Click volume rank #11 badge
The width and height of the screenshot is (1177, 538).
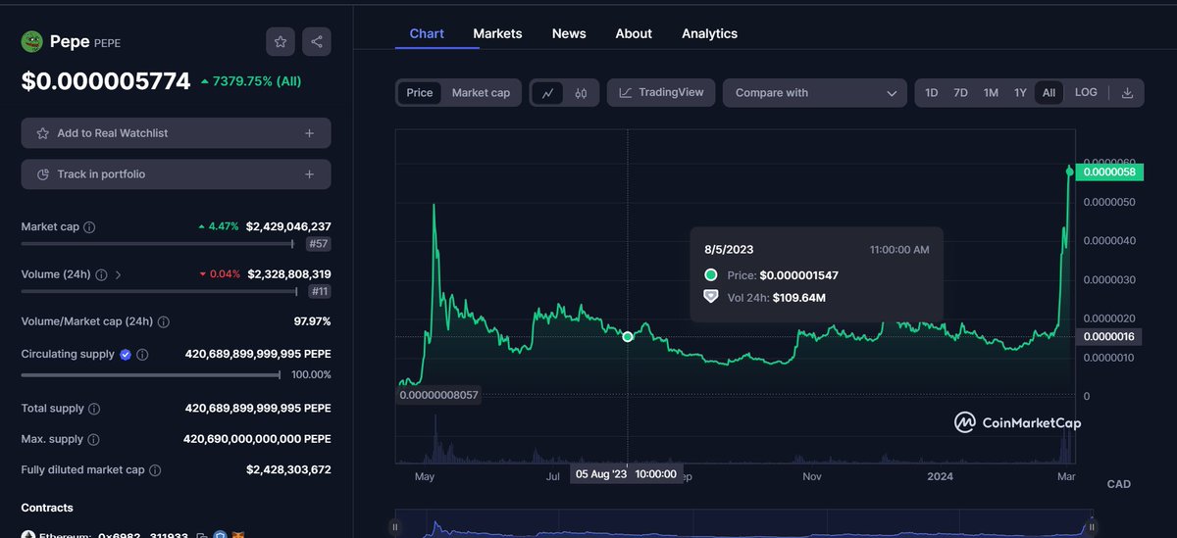319,291
